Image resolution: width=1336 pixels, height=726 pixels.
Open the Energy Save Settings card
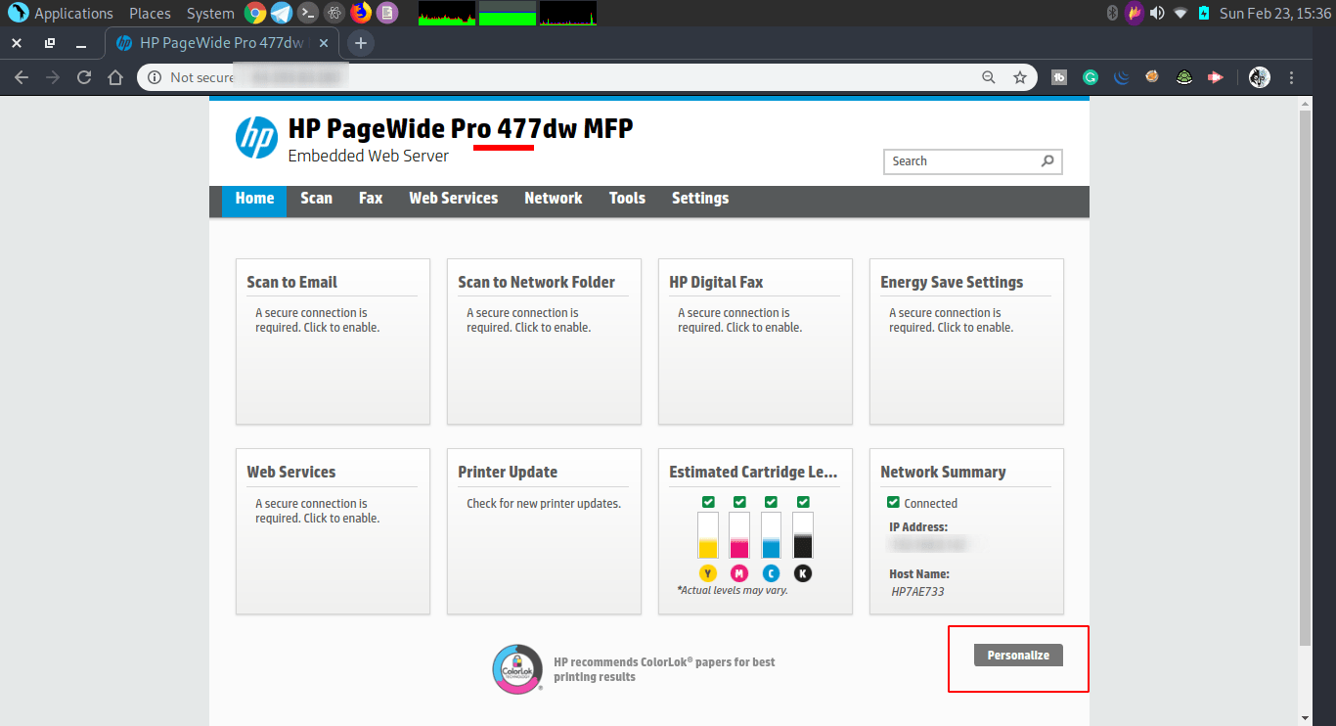click(966, 341)
